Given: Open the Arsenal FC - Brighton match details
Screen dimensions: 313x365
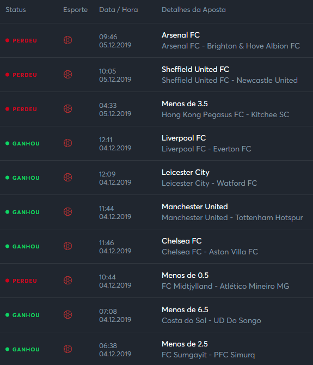Looking at the screenshot, I should coord(231,46).
